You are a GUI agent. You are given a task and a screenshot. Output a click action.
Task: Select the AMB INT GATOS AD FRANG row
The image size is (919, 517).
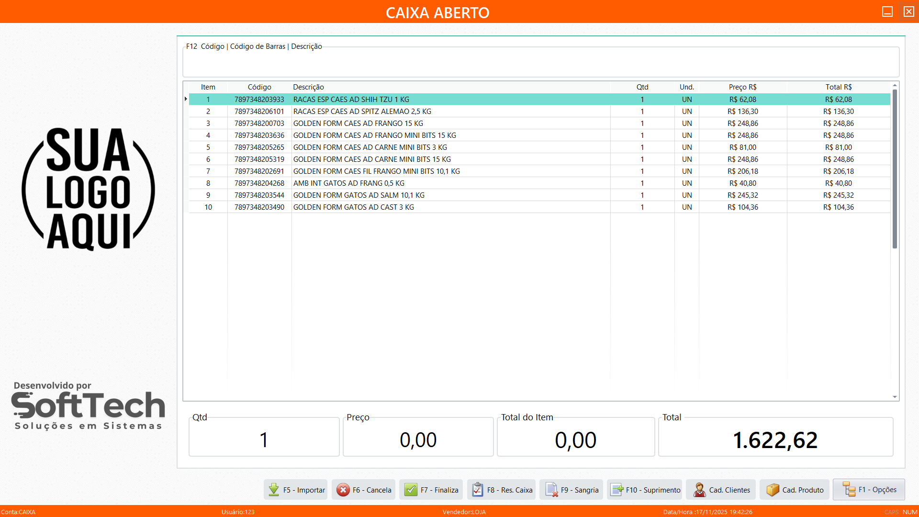coord(431,183)
